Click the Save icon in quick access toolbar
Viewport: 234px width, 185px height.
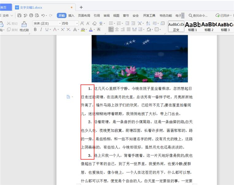(19, 16)
